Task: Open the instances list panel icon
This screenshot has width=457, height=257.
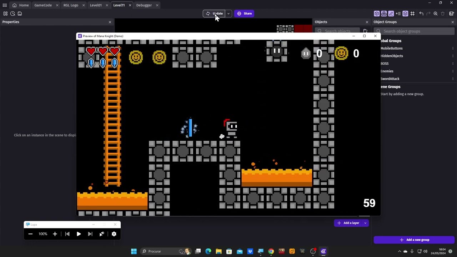Action: pyautogui.click(x=398, y=14)
